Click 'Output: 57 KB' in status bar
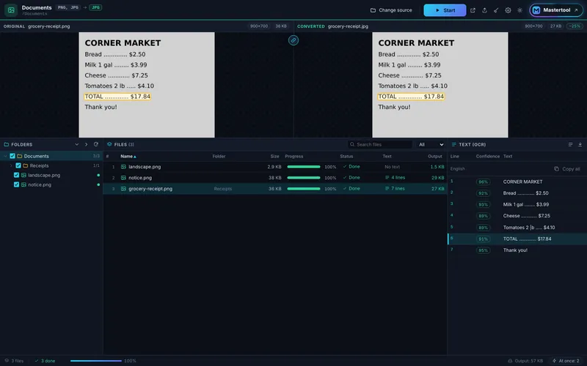Image resolution: width=587 pixels, height=366 pixels. (525, 361)
